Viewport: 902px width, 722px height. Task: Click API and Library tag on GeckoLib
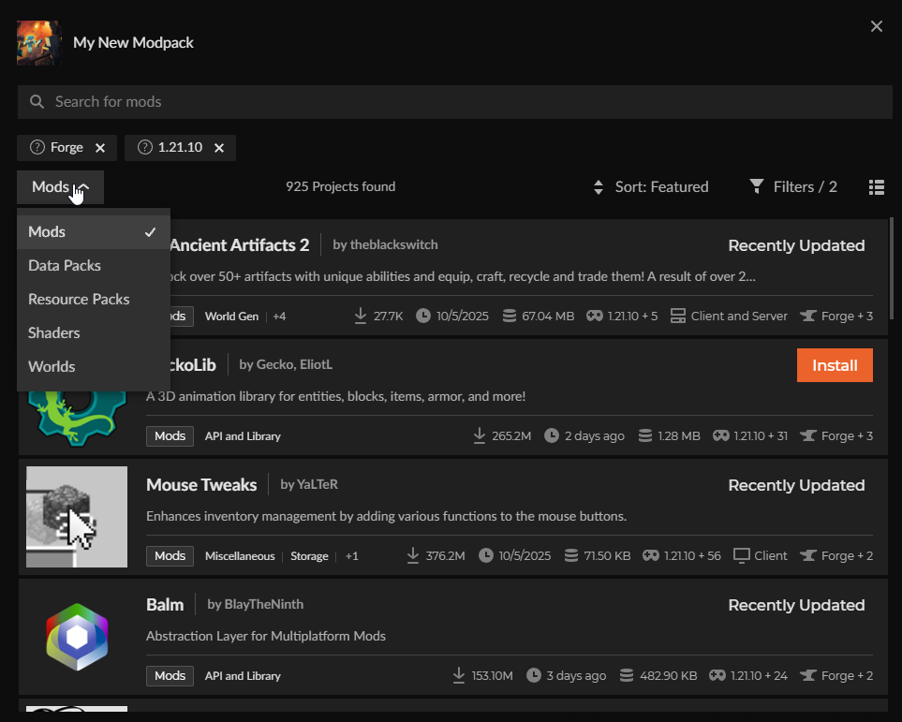[x=243, y=436]
